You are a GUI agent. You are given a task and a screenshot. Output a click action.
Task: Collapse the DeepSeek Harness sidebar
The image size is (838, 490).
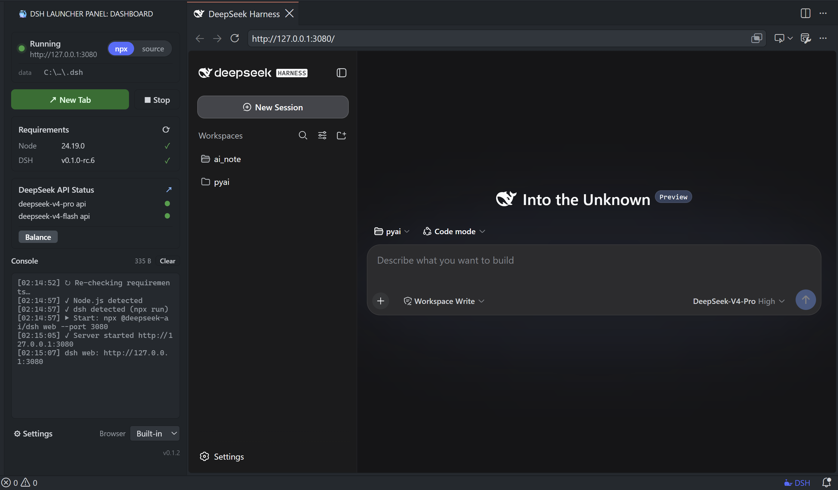point(342,73)
